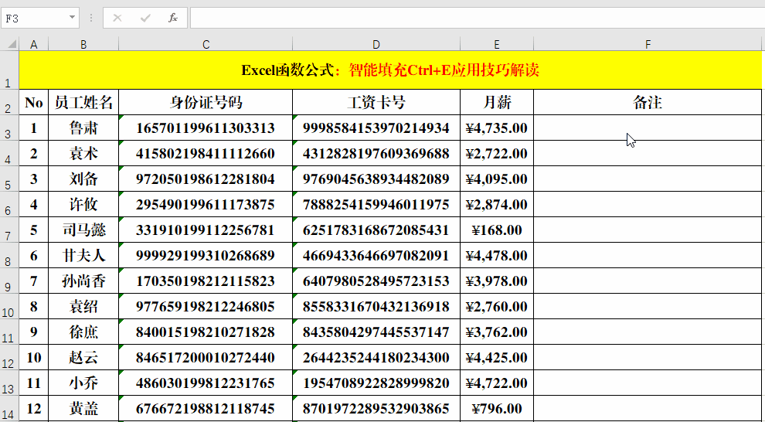Select ID number 165701199611303313
765x422 pixels.
206,128
